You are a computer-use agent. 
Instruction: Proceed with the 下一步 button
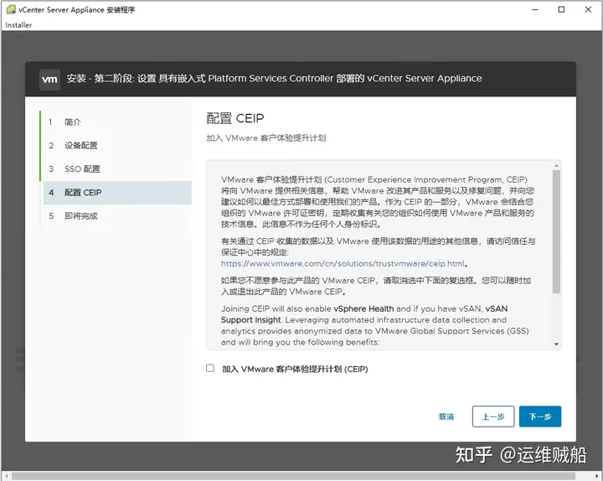click(x=540, y=416)
